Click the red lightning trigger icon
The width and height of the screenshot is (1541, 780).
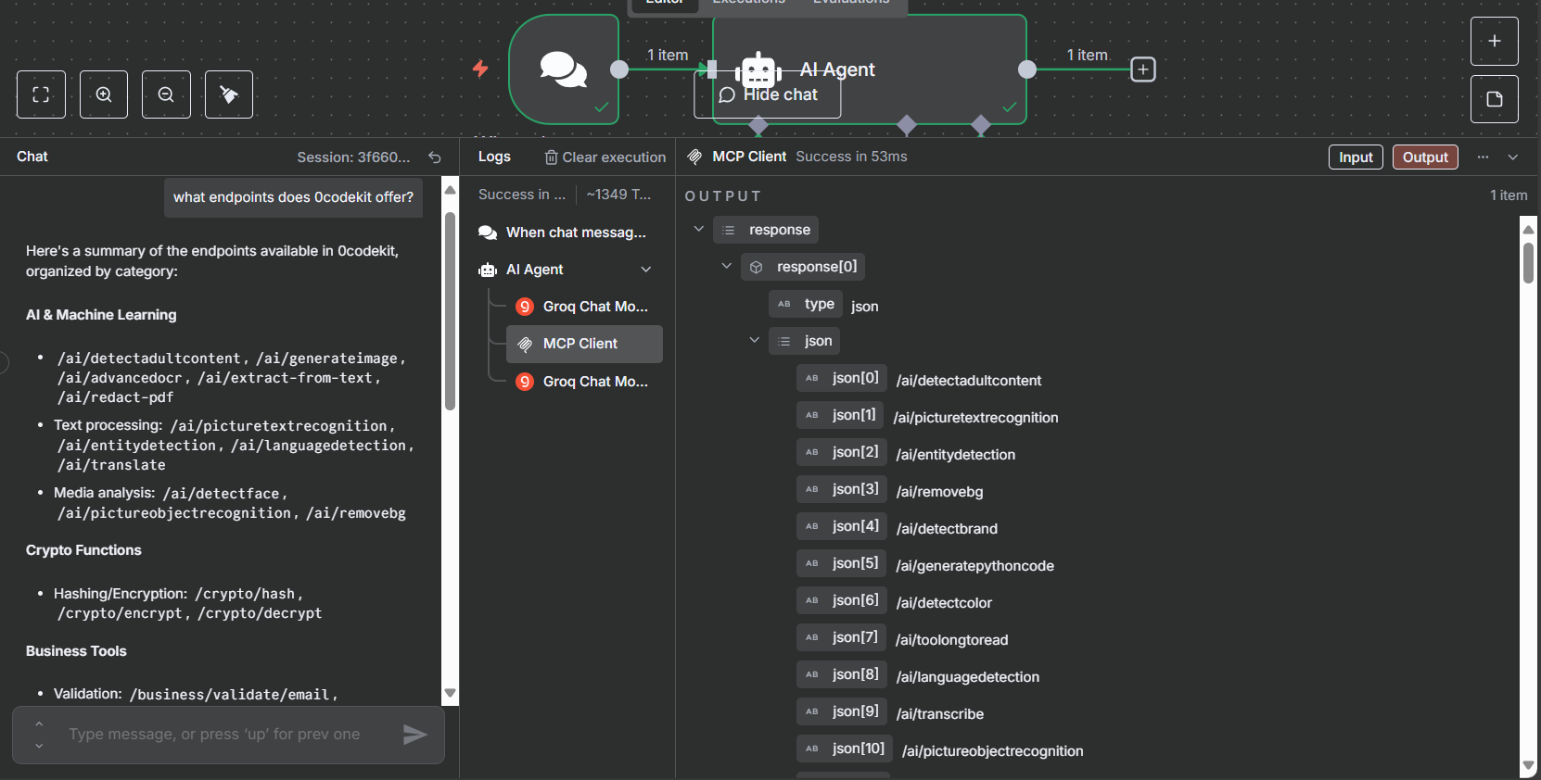[480, 68]
